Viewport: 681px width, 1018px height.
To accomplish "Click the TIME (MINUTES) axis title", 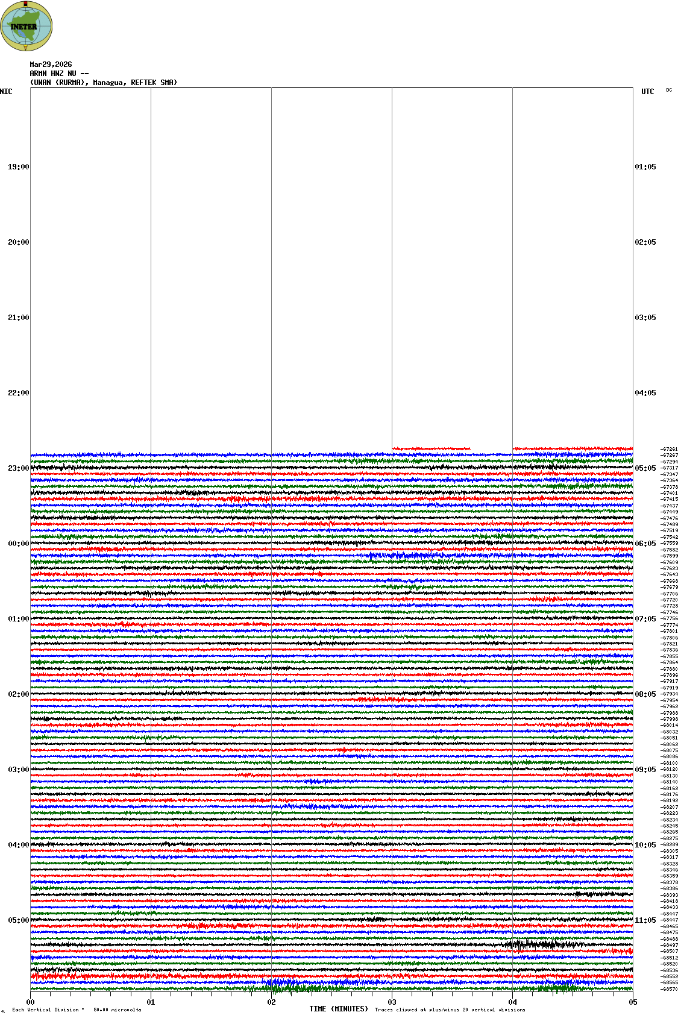I will (339, 1009).
